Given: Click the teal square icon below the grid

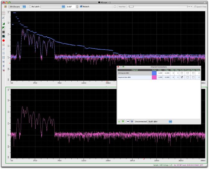Looking at the screenshot, I should [x=4, y=36].
